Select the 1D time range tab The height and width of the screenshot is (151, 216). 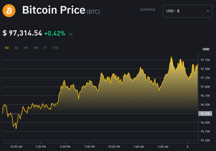coord(7,48)
